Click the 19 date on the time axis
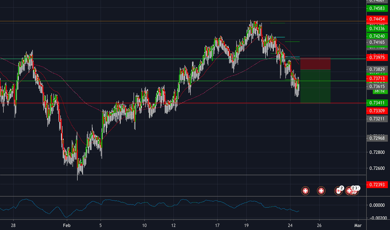 pyautogui.click(x=246, y=225)
